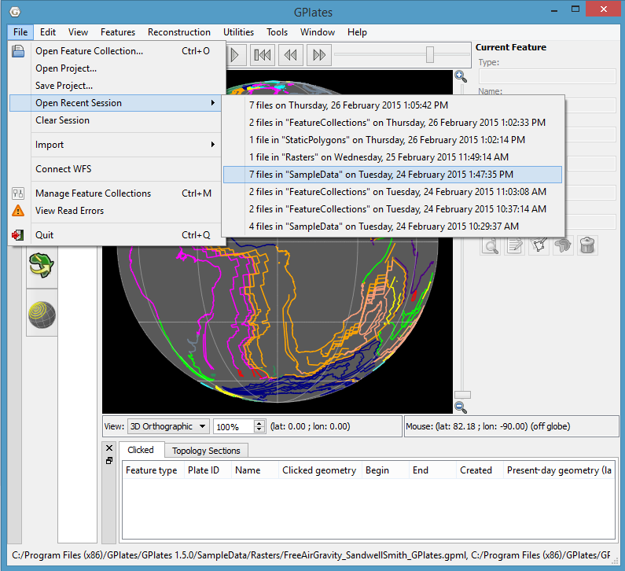This screenshot has height=571, width=625.
Task: Choose Save Project... from File menu
Action: tap(116, 86)
